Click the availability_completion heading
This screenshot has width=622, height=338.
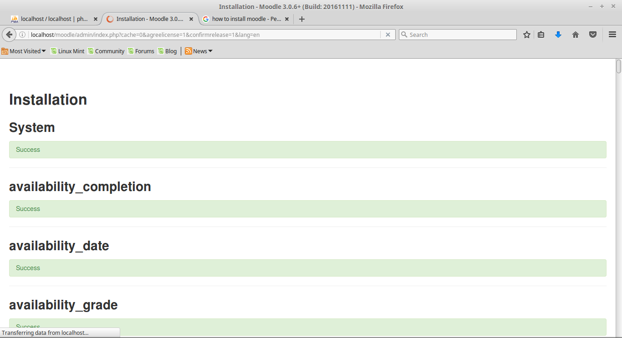click(80, 187)
